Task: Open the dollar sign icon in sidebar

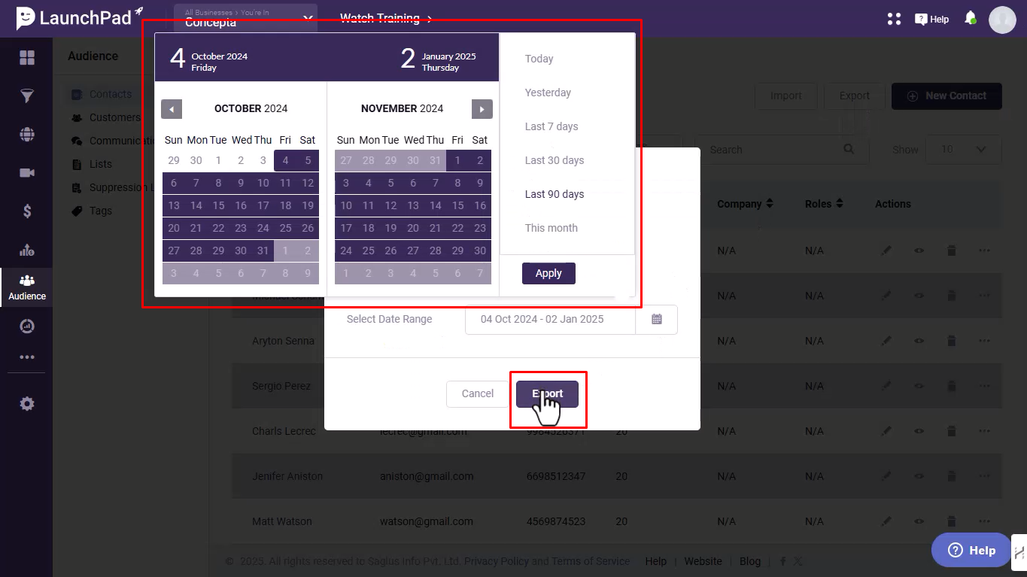Action: [x=27, y=211]
